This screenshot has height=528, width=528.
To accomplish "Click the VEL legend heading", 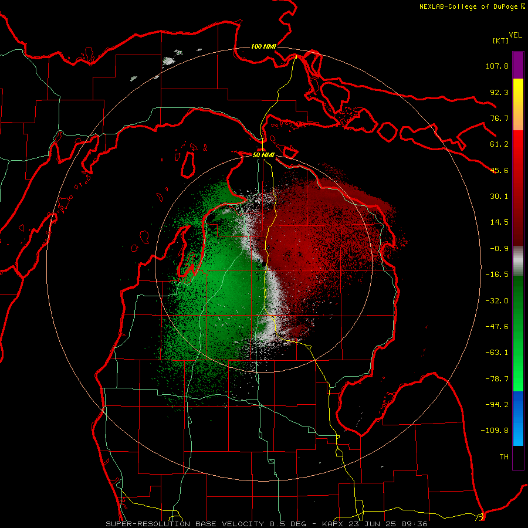I will 515,35.
